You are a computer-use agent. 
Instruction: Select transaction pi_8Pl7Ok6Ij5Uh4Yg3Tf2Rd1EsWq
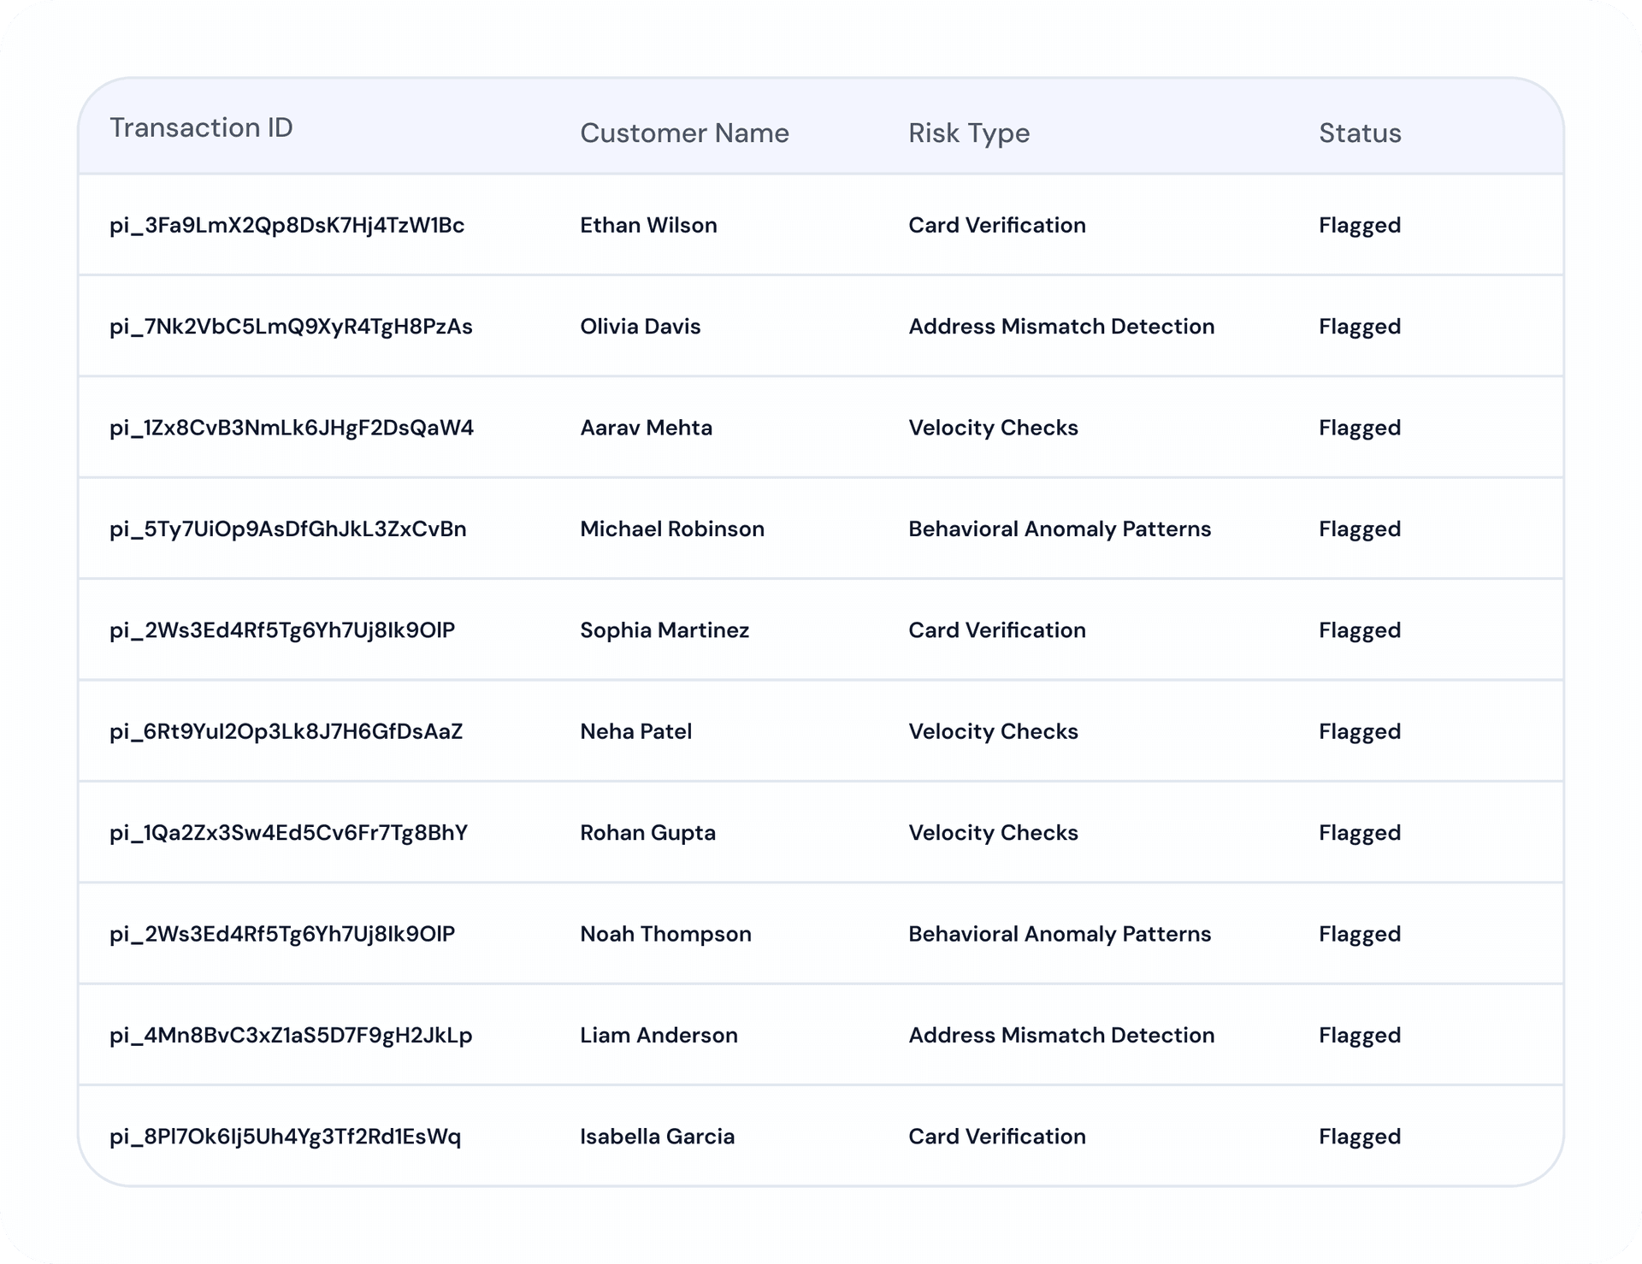[x=286, y=1137]
